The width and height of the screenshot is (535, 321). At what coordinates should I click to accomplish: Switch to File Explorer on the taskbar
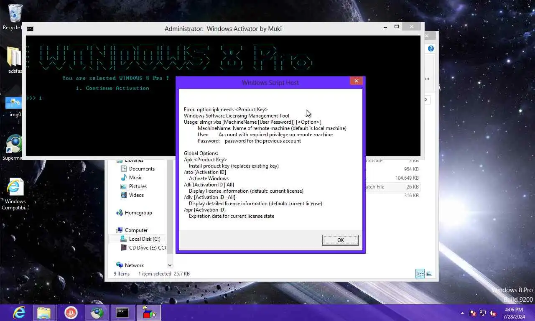click(44, 313)
